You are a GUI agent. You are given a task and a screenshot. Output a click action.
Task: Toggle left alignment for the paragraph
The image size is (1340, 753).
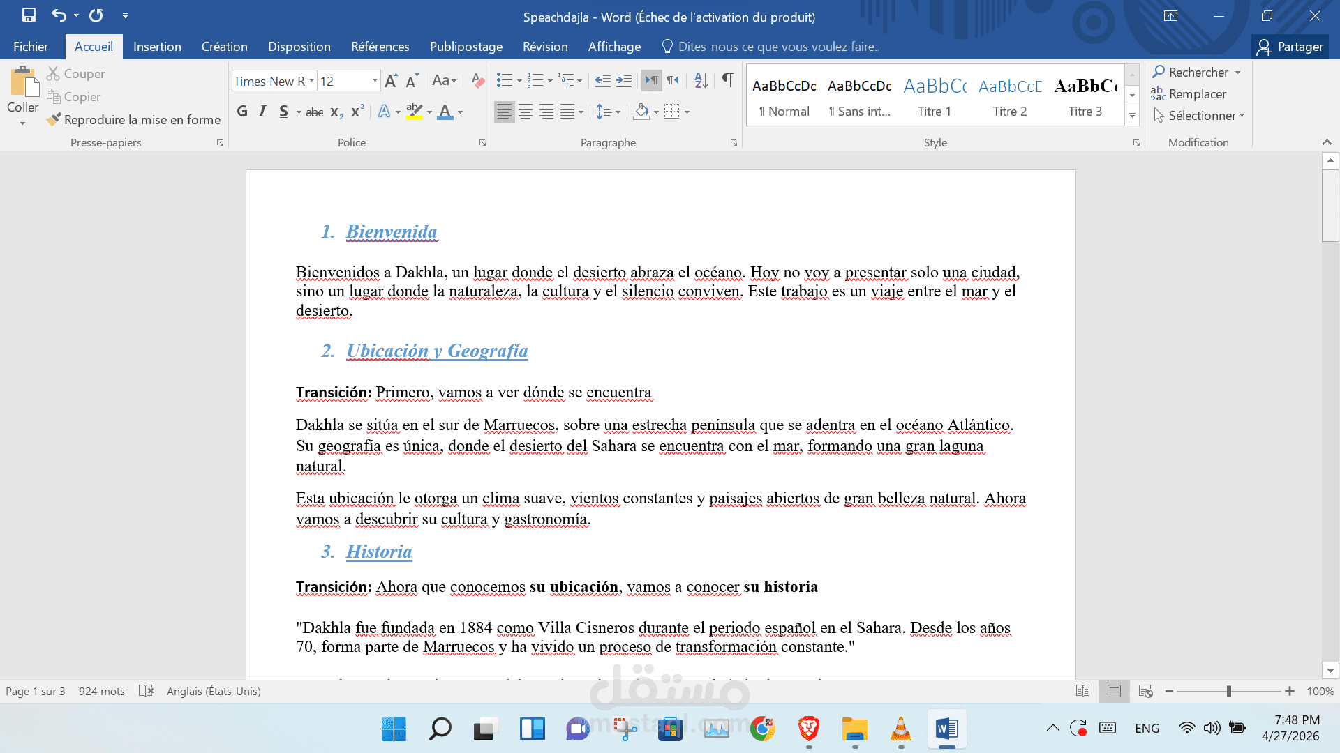click(505, 112)
